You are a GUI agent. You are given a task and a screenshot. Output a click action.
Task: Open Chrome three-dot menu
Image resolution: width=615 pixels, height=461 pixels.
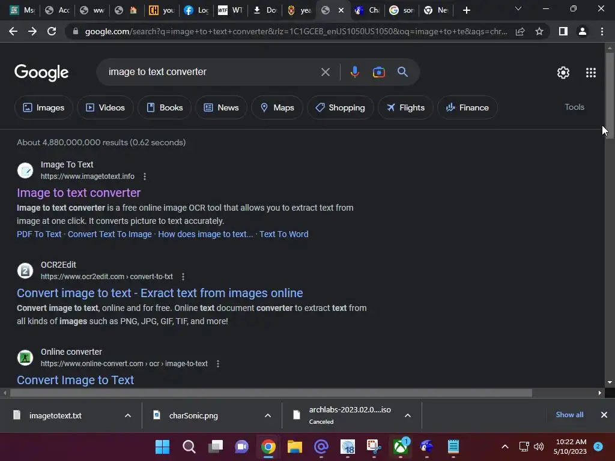pos(602,31)
